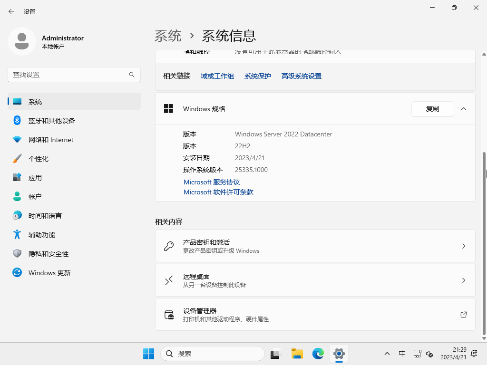This screenshot has width=487, height=365.
Task: Select 帐户 in the sidebar
Action: [74, 196]
